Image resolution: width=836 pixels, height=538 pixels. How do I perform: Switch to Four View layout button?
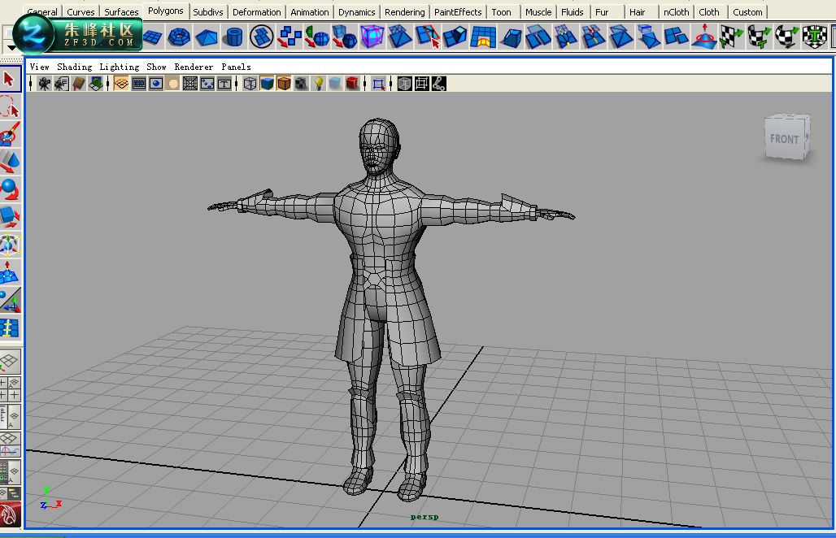pos(10,389)
